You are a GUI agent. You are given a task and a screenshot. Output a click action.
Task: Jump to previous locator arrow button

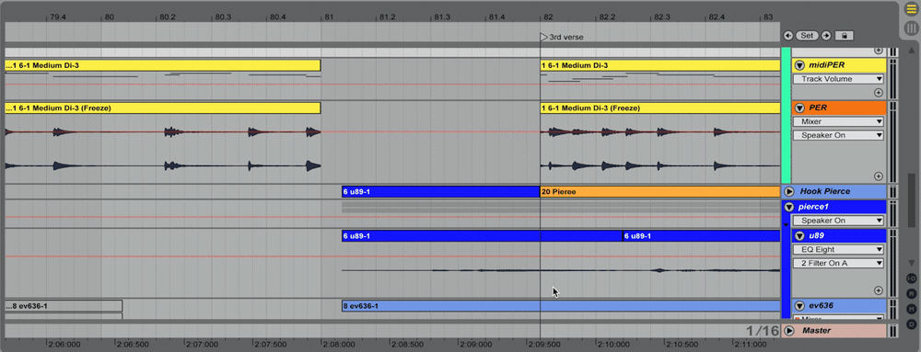click(x=788, y=36)
